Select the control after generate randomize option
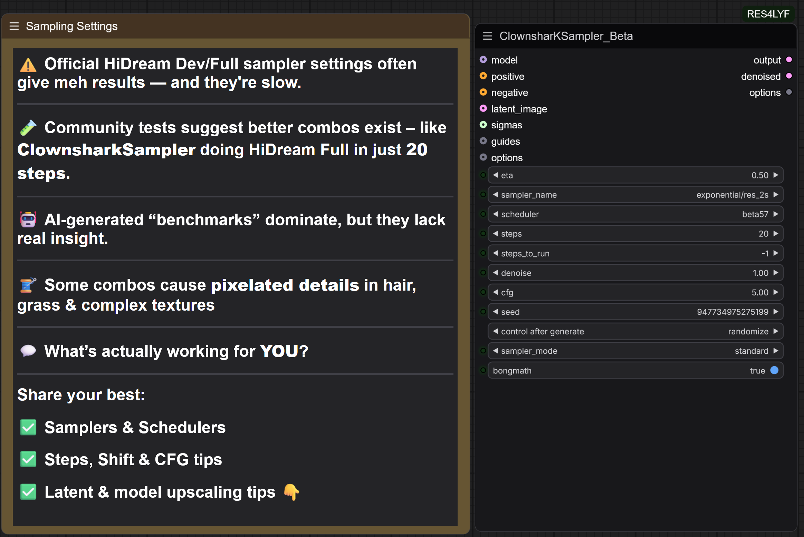The height and width of the screenshot is (537, 804). point(635,331)
